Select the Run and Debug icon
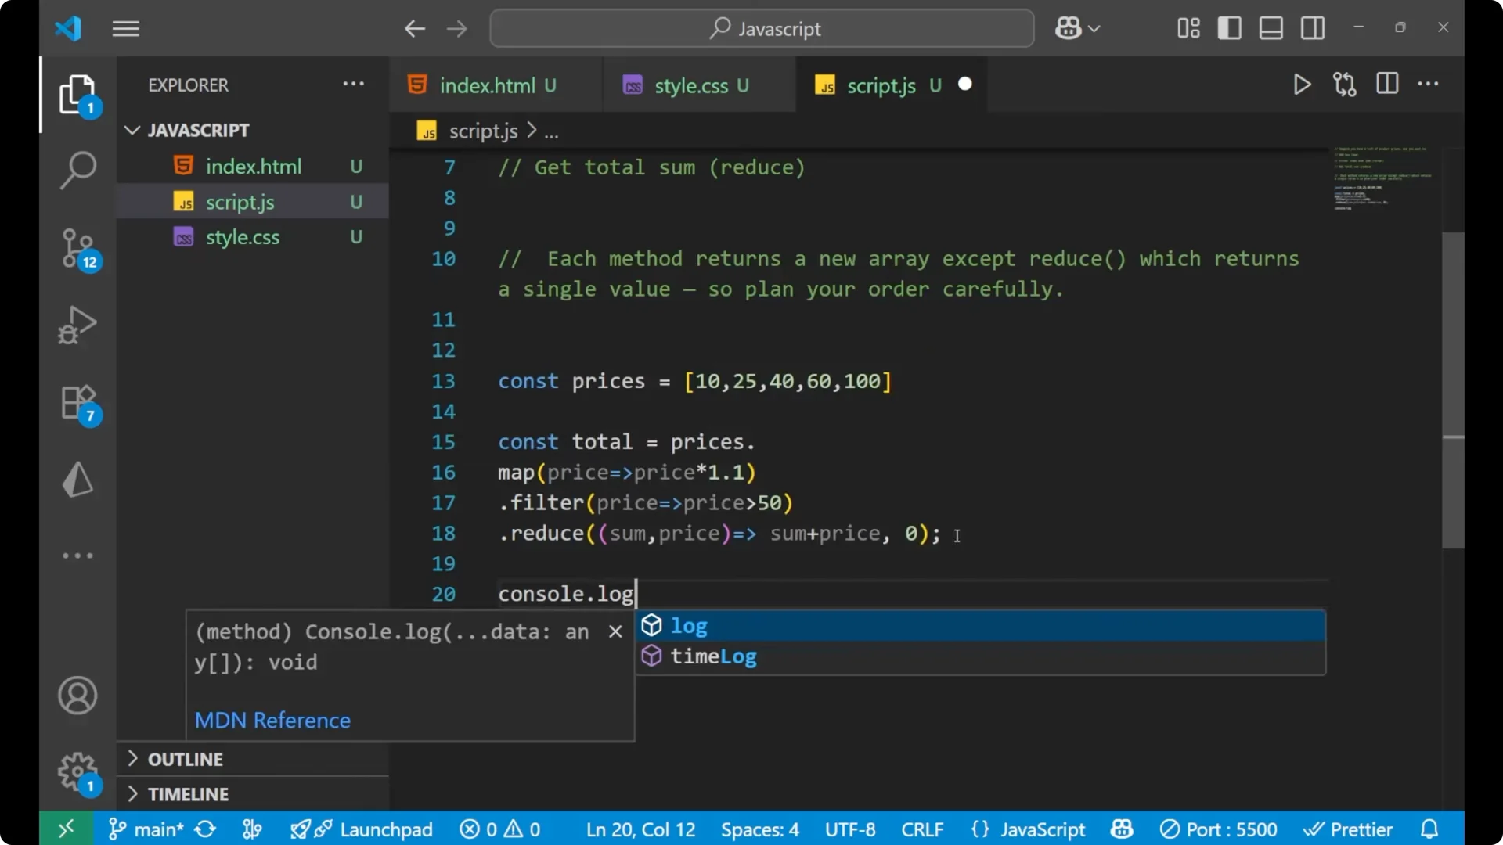This screenshot has width=1503, height=845. coord(77,325)
